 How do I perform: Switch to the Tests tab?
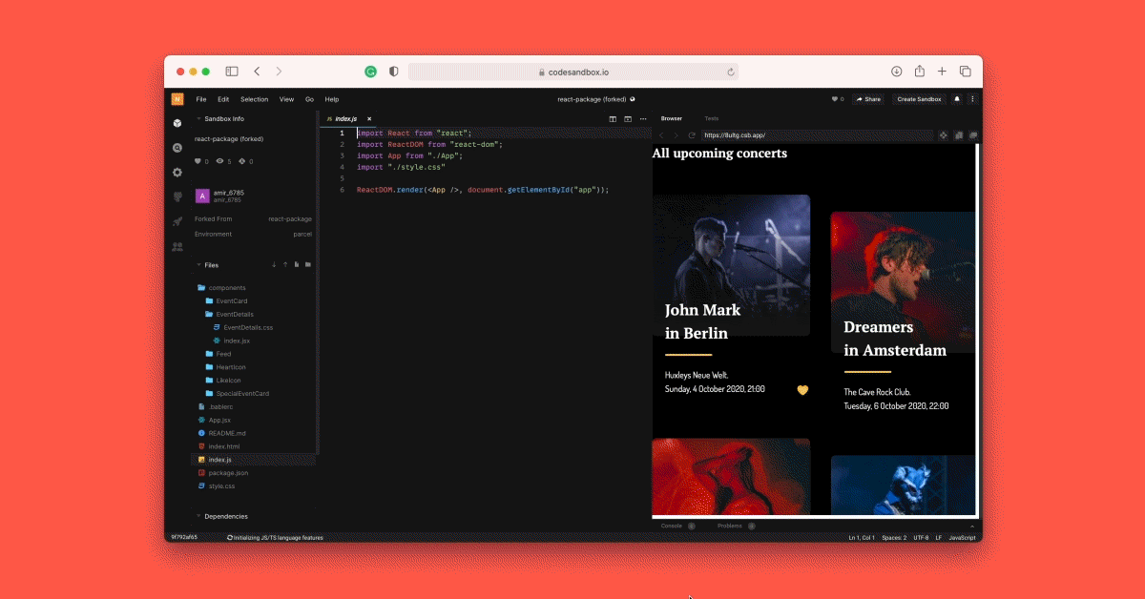pyautogui.click(x=712, y=118)
